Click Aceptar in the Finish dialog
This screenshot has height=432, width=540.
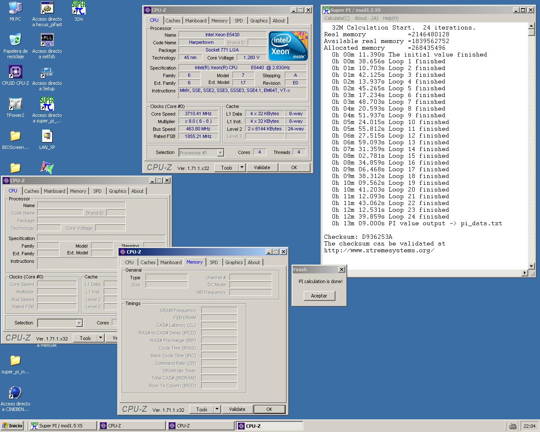click(x=319, y=296)
